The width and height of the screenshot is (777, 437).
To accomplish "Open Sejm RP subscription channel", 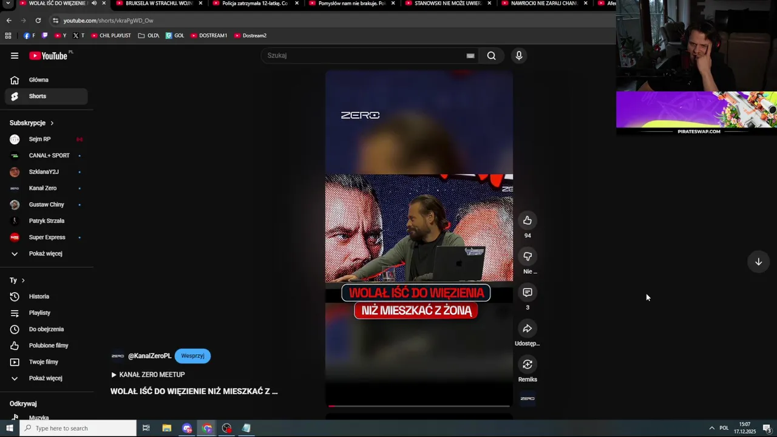I will coord(46,140).
